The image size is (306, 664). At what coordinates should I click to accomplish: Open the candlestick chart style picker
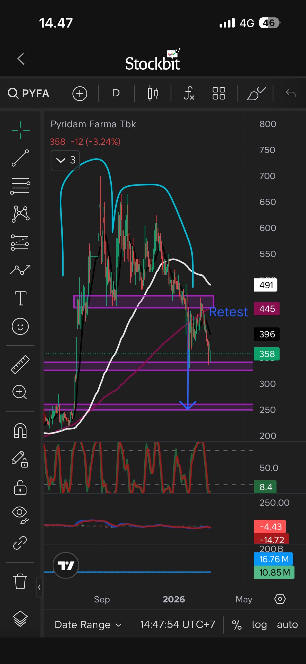(153, 93)
